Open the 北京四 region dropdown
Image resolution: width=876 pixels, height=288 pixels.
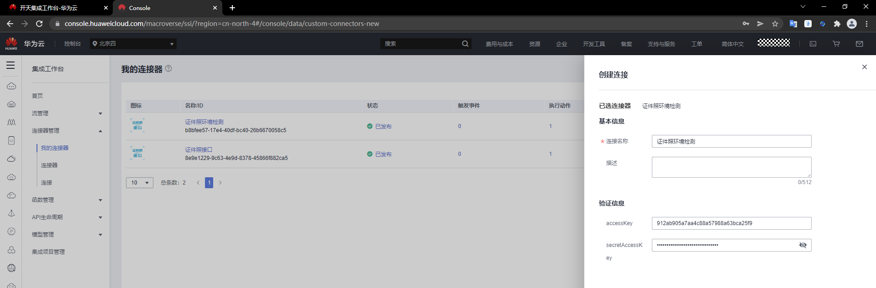(x=133, y=44)
